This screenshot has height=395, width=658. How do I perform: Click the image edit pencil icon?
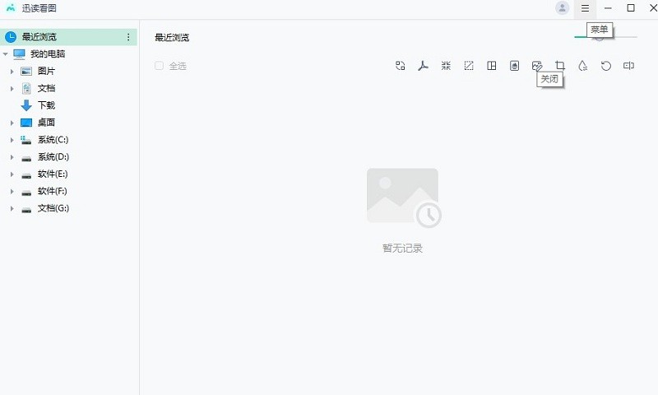(x=537, y=66)
